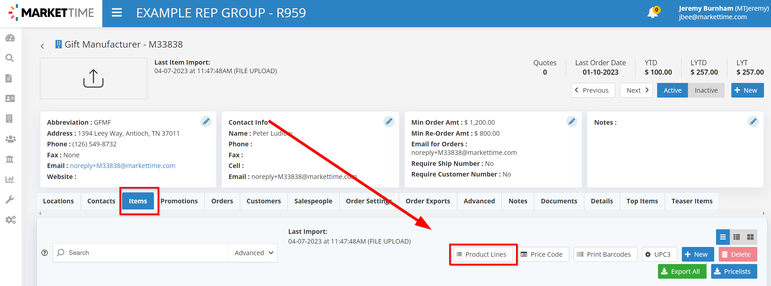Go back using the blue chevron

tap(42, 46)
